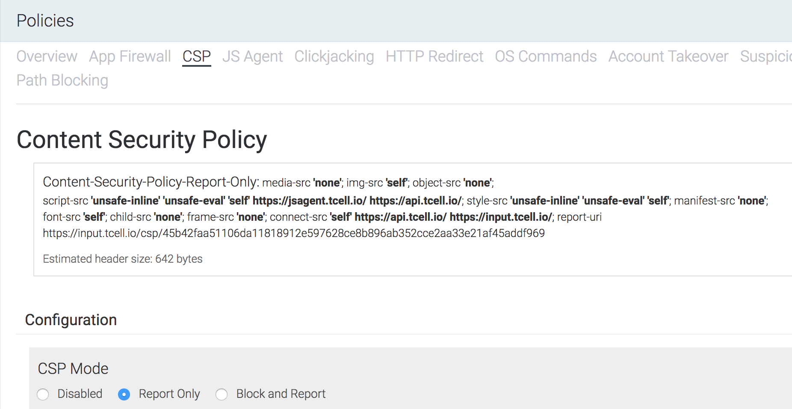
Task: Switch to HTTP Redirect tab
Action: [434, 56]
